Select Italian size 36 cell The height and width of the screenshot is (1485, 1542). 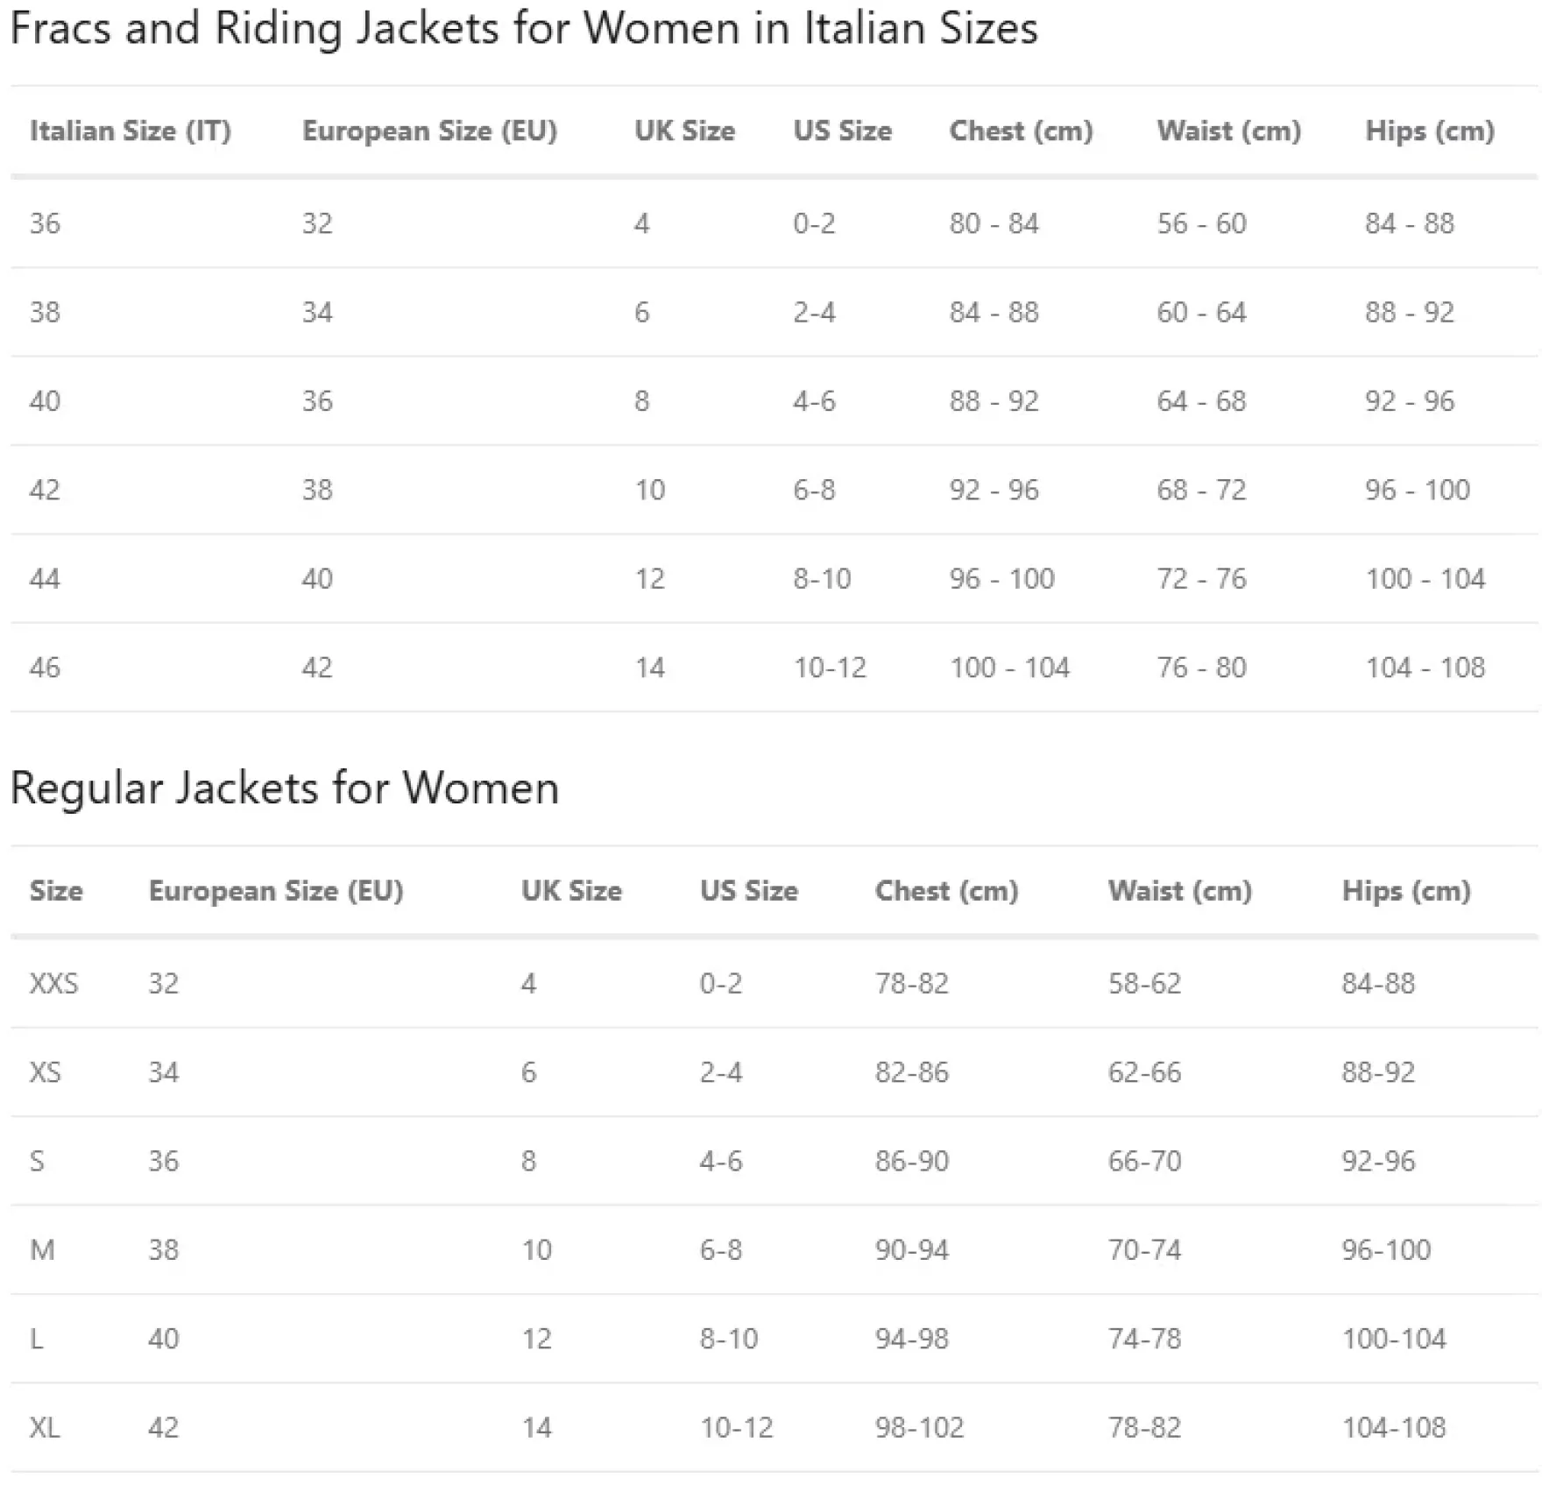click(46, 223)
